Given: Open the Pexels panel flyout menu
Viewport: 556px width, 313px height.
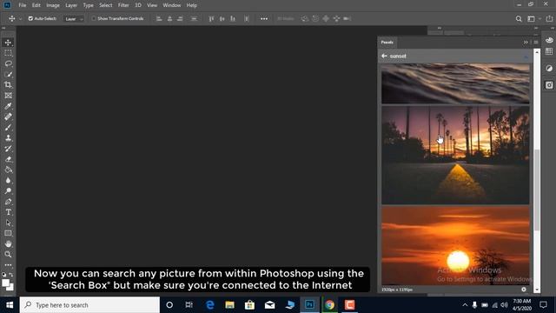Looking at the screenshot, I should click(536, 43).
